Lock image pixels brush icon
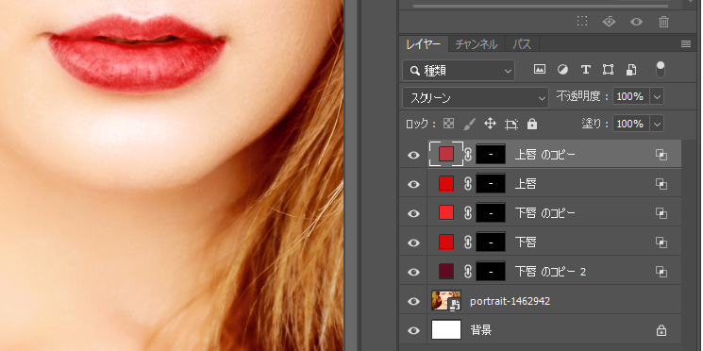Image resolution: width=703 pixels, height=351 pixels. click(469, 124)
